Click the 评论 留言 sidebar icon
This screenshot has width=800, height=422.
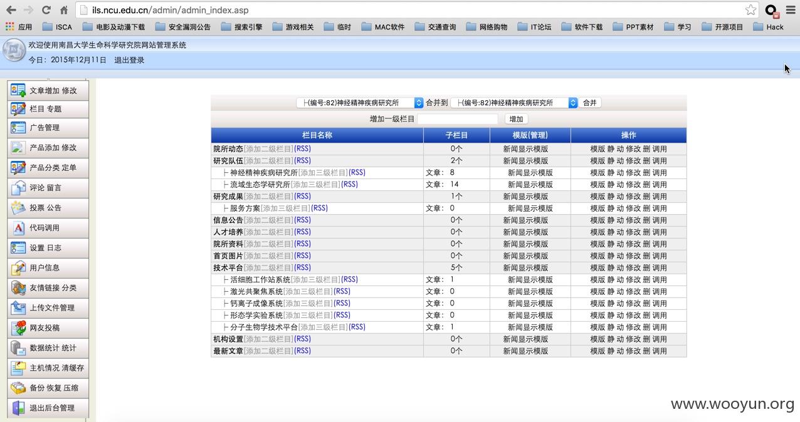(x=18, y=188)
